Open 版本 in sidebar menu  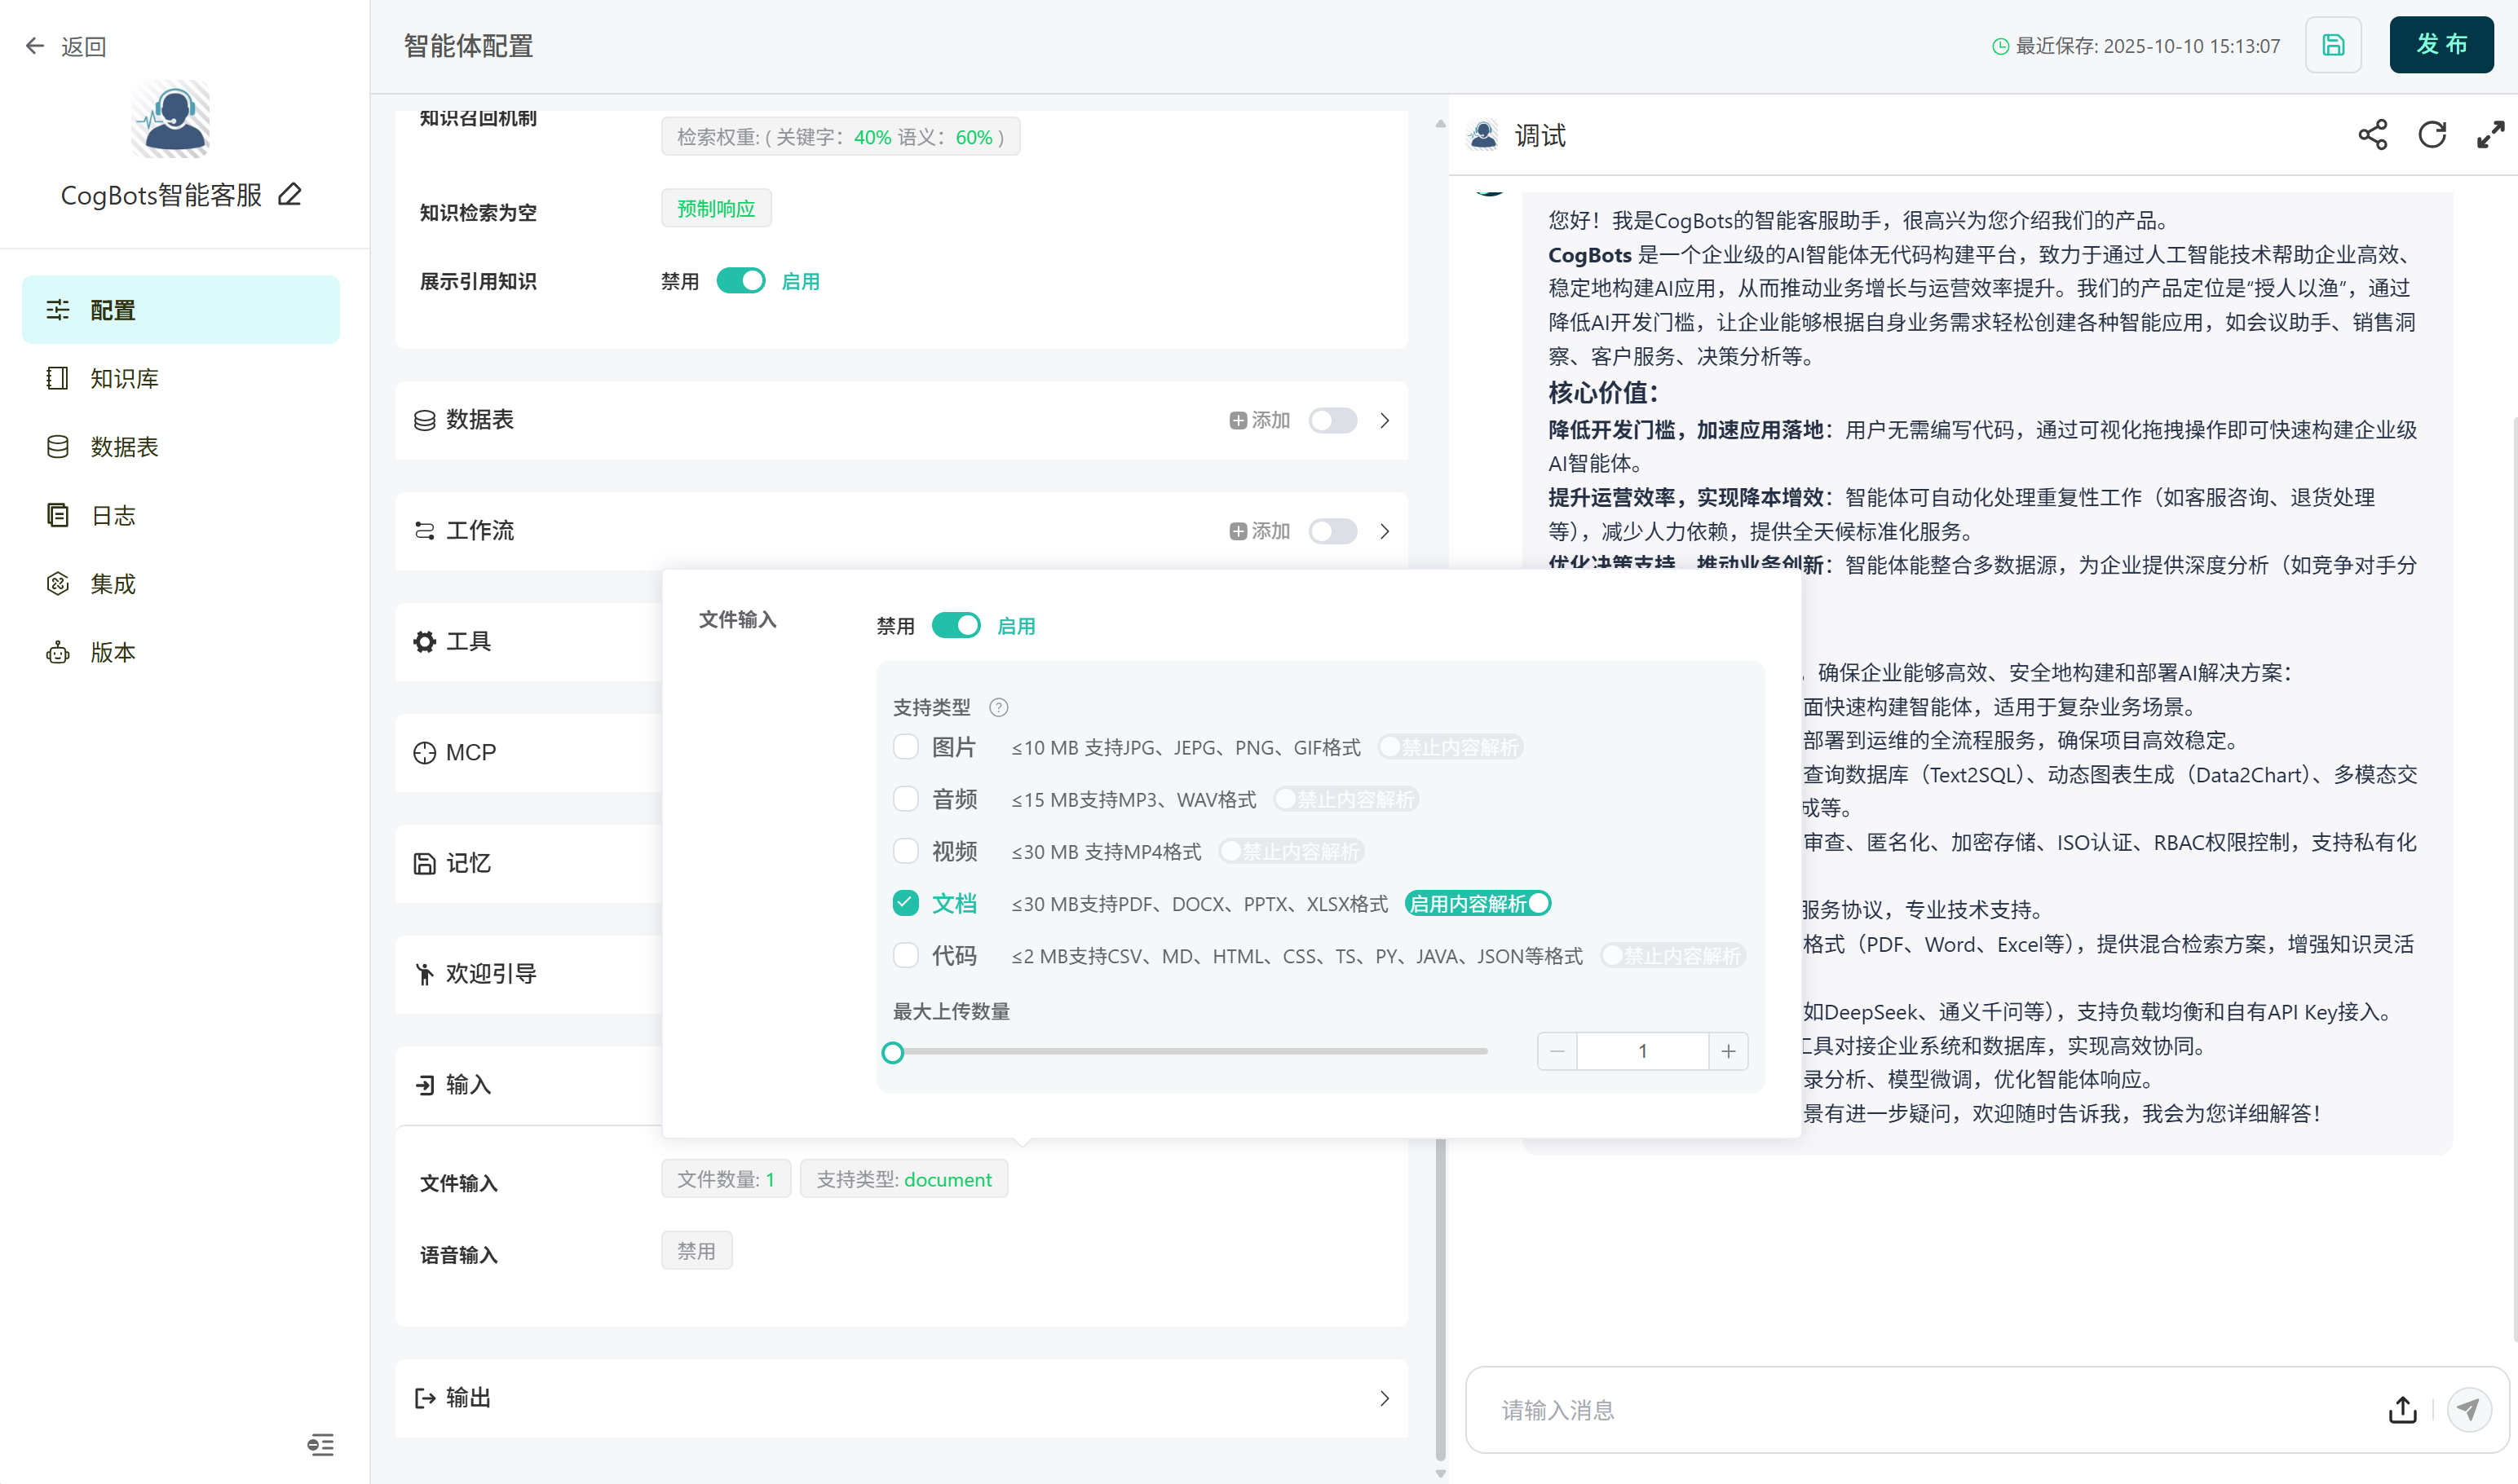tap(181, 652)
